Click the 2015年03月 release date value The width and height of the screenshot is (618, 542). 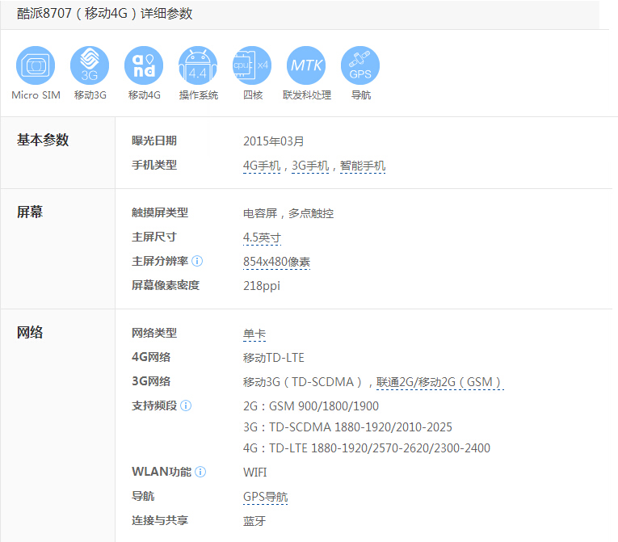[x=274, y=141]
